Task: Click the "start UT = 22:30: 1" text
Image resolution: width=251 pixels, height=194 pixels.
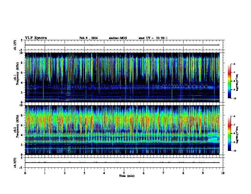Action: pyautogui.click(x=153, y=38)
